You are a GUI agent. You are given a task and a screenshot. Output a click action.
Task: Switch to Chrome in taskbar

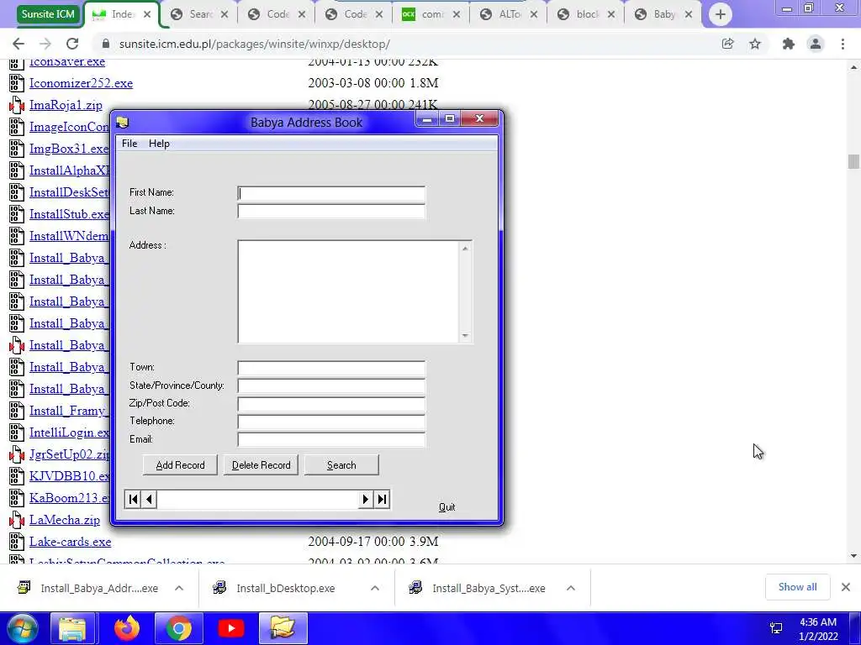pyautogui.click(x=178, y=628)
